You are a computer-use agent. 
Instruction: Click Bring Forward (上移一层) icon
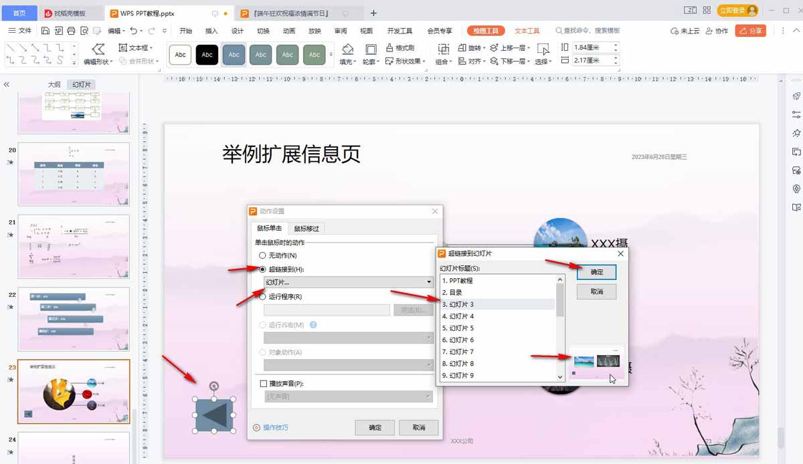[495, 48]
